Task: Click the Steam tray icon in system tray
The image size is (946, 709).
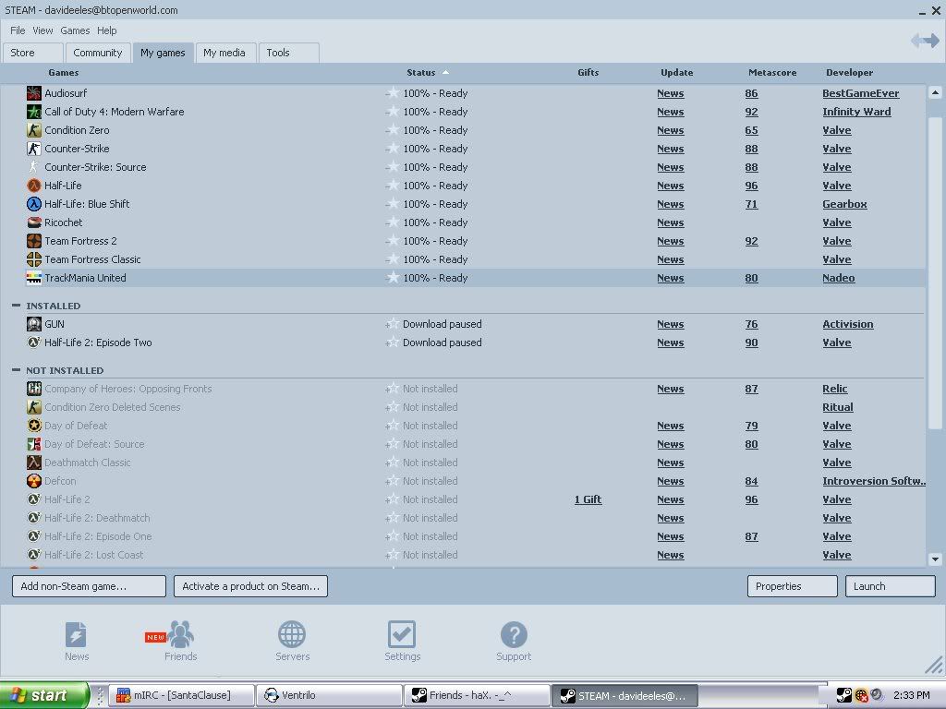Action: (844, 695)
